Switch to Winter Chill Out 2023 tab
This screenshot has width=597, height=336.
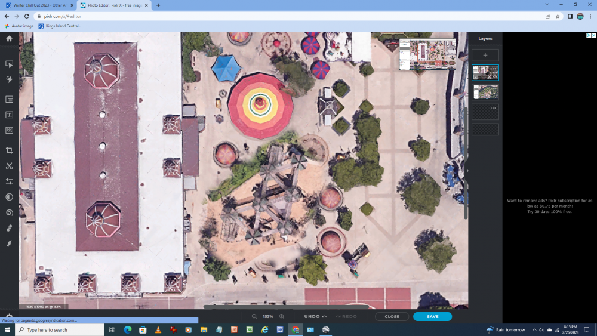point(39,5)
